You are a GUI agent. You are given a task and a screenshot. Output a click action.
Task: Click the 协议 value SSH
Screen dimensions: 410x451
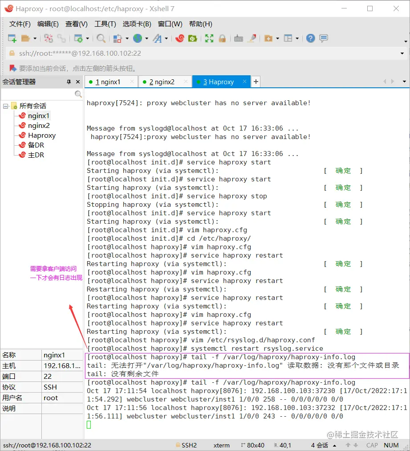point(62,387)
